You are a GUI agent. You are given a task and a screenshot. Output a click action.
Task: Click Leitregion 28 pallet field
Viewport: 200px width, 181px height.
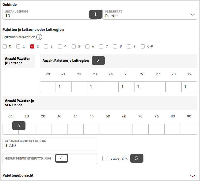[x=174, y=87]
